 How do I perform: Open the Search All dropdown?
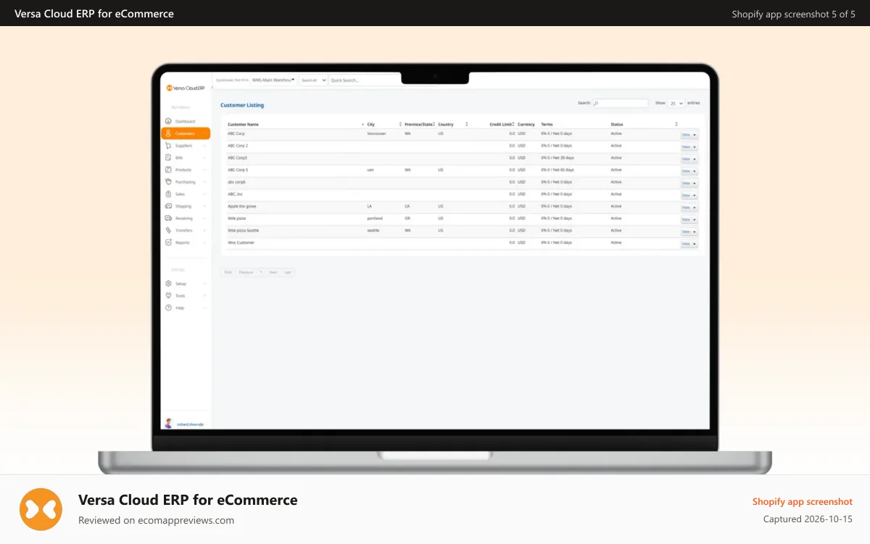click(313, 81)
